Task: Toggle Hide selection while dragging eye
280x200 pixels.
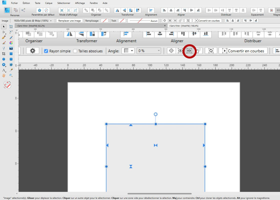Action: (x=170, y=20)
